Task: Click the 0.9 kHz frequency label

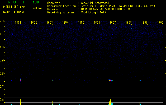Action: (x=2, y=60)
